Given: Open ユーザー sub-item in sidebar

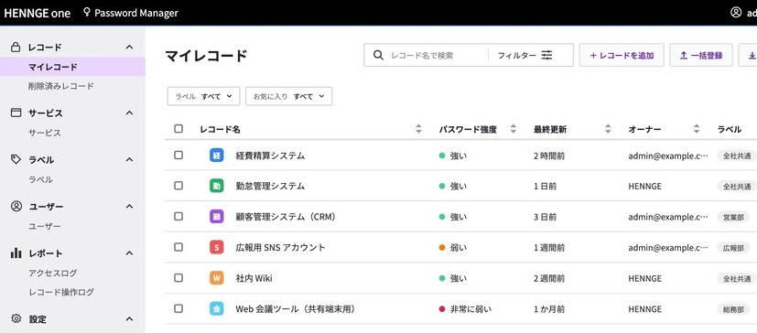Looking at the screenshot, I should [45, 226].
